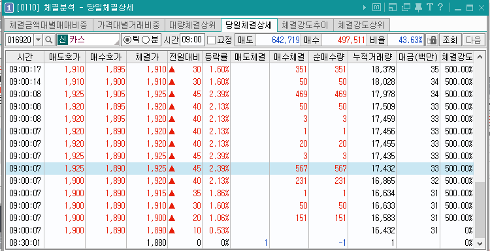The image size is (490, 251).
Task: Open help with the question mark icon
Action: click(440, 8)
